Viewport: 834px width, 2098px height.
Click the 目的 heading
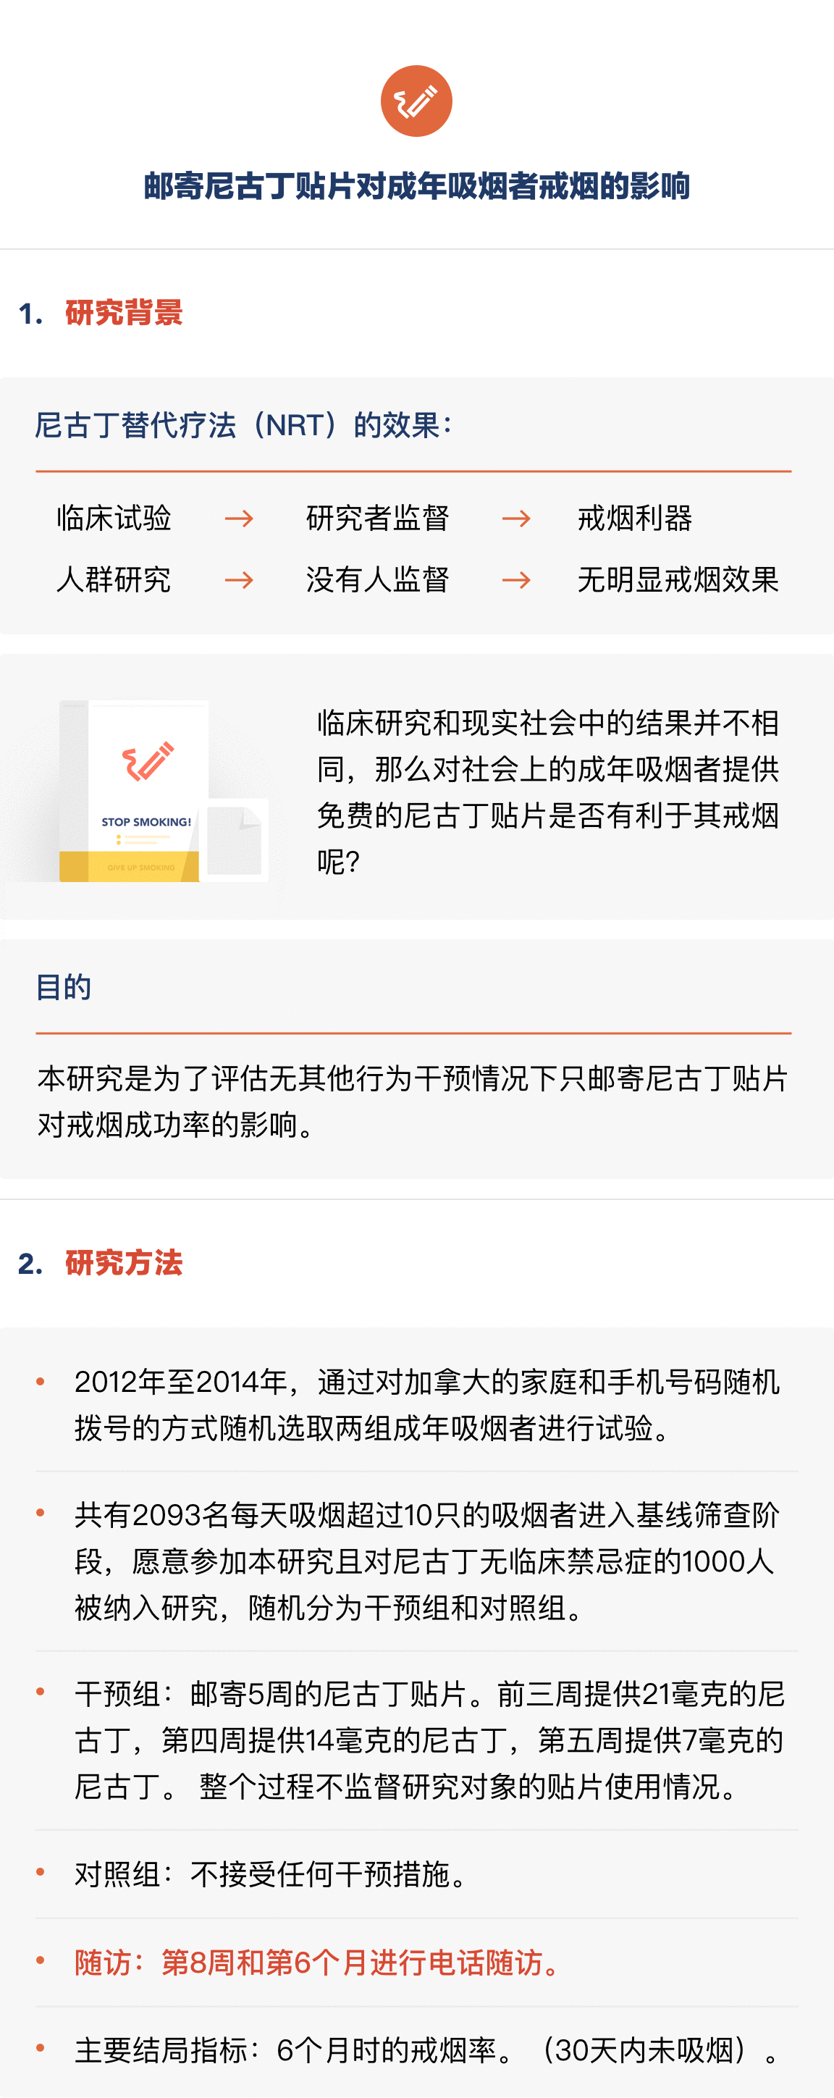[x=64, y=987]
